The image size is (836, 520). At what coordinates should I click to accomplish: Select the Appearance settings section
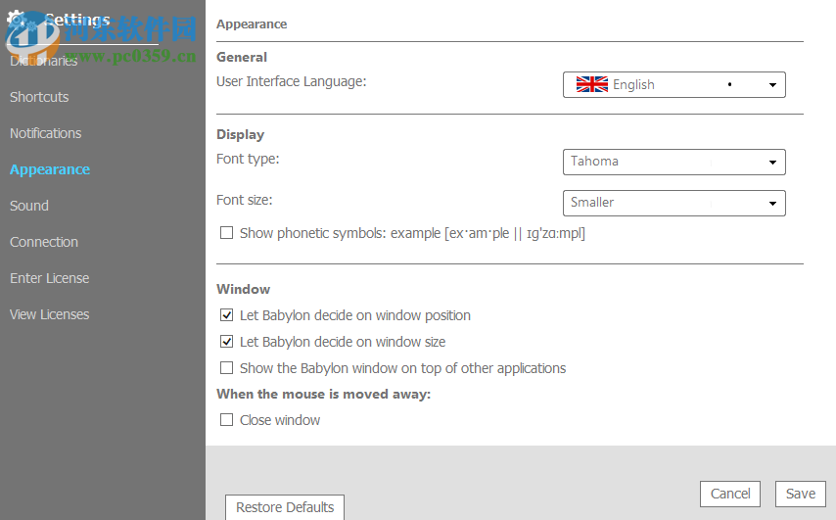pyautogui.click(x=50, y=169)
